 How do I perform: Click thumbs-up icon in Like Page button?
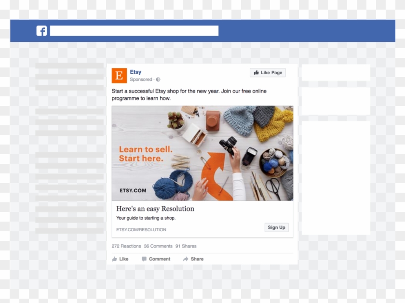coord(256,73)
